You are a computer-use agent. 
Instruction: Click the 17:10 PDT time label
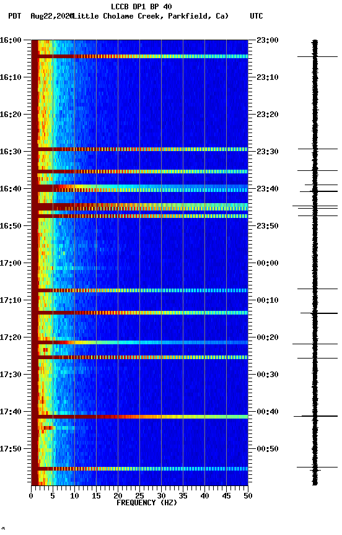coord(11,300)
